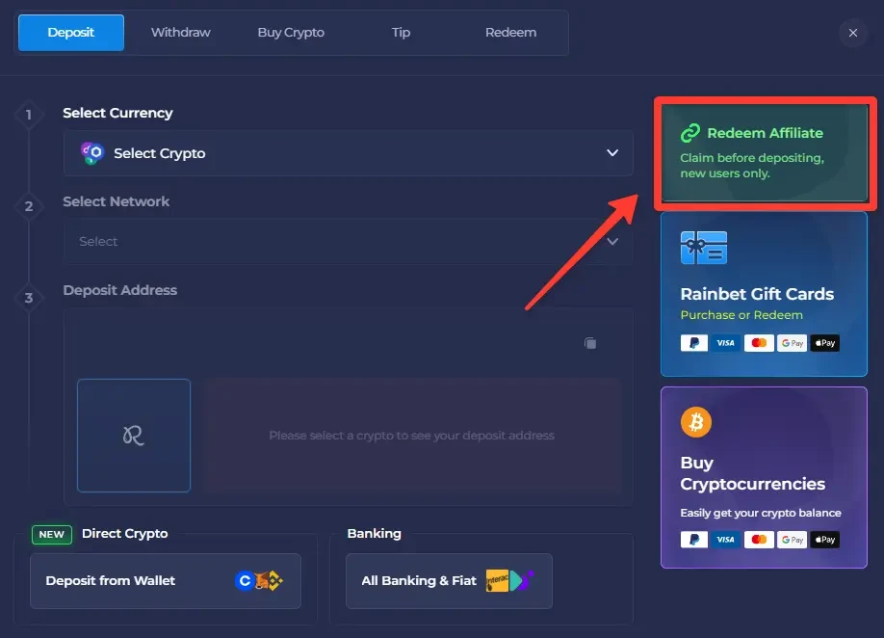Click PayPal icon under Buy Cryptocurrencies
Viewport: 884px width, 638px height.
click(694, 540)
